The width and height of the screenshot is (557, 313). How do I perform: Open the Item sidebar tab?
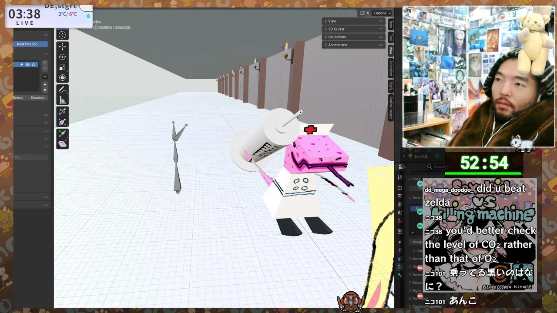point(391,24)
